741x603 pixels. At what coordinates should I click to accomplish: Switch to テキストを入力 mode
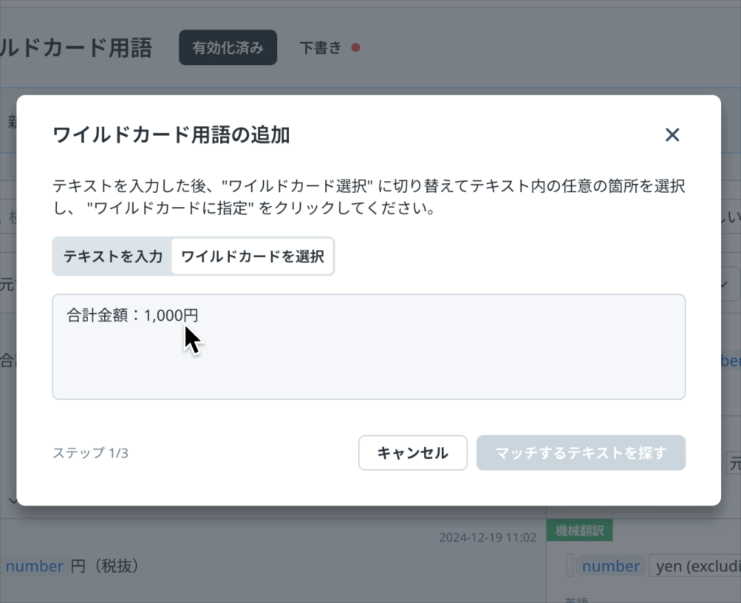113,257
